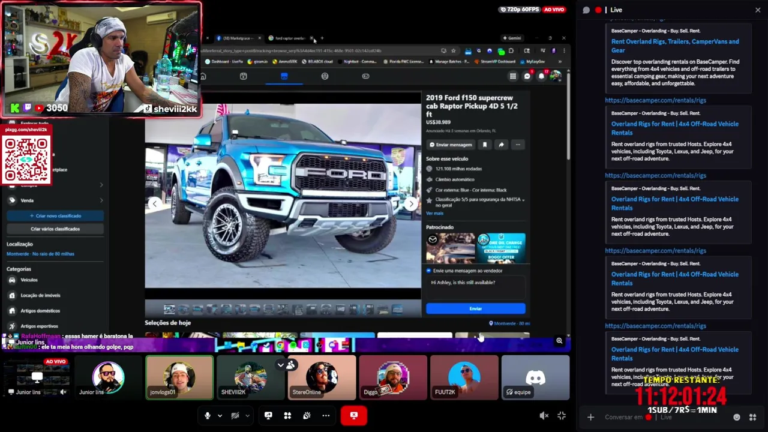Click Ver mais link
Viewport: 768px width, 432px height.
[x=434, y=213]
